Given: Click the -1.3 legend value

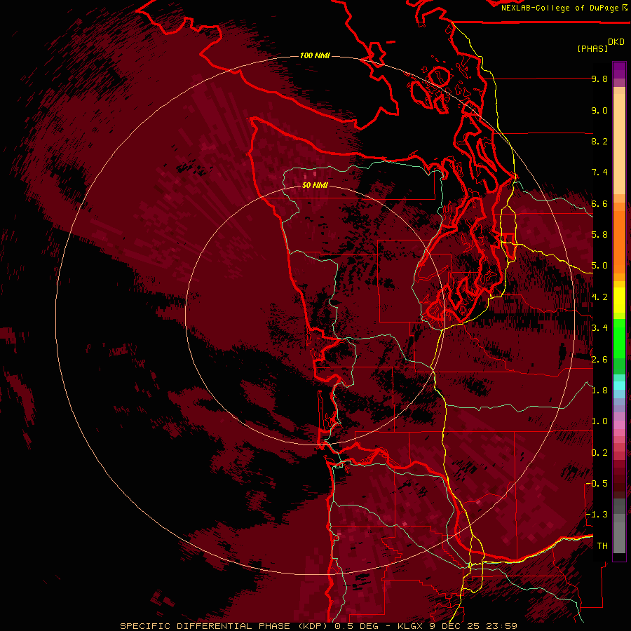Looking at the screenshot, I should (597, 515).
